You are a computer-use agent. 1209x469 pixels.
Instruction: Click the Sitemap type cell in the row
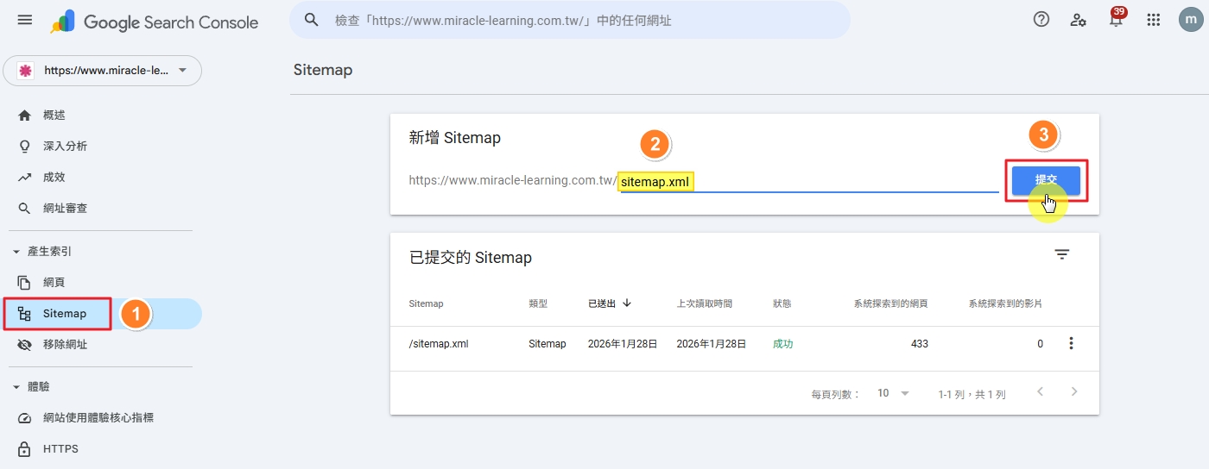pos(548,344)
